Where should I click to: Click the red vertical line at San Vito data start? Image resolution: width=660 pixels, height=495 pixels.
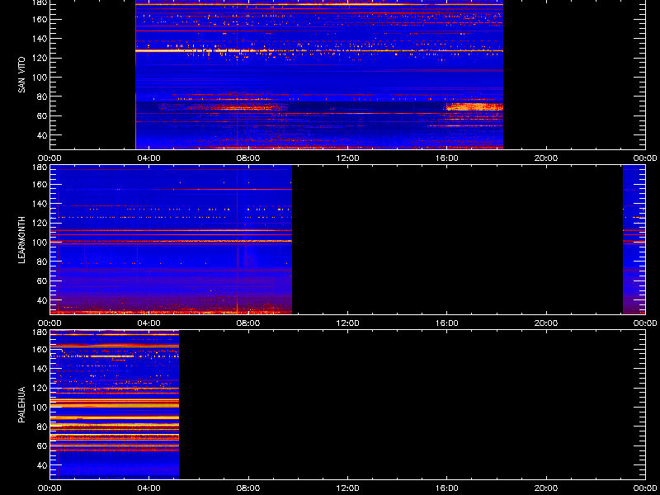(x=135, y=74)
